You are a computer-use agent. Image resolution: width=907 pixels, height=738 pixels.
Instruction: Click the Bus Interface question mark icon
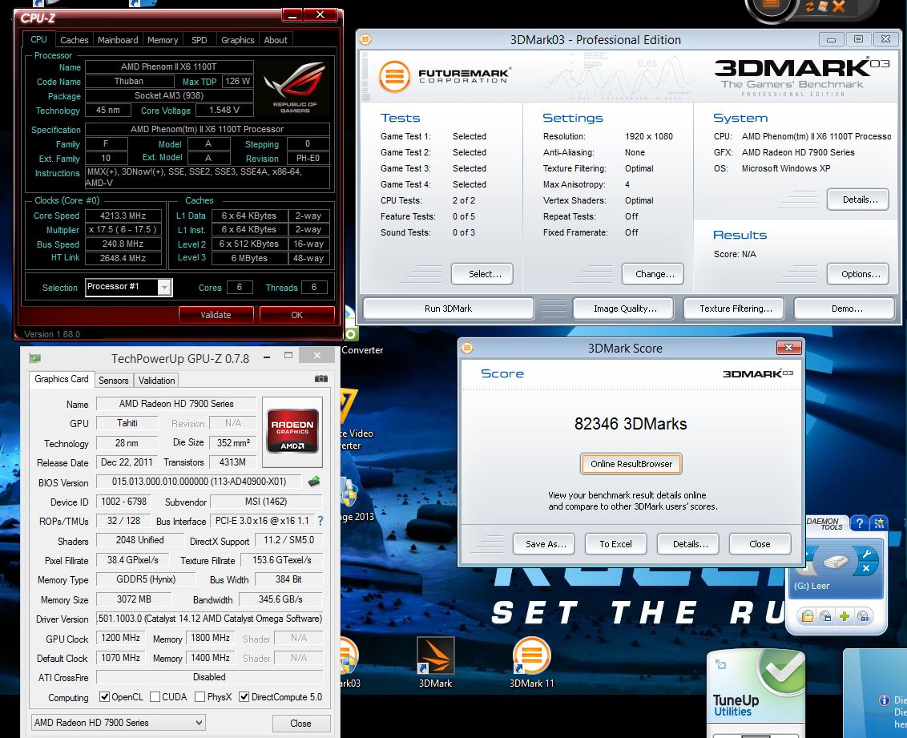pyautogui.click(x=320, y=521)
